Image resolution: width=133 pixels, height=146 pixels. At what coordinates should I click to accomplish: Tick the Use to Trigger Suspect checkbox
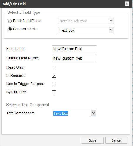[x=54, y=84]
